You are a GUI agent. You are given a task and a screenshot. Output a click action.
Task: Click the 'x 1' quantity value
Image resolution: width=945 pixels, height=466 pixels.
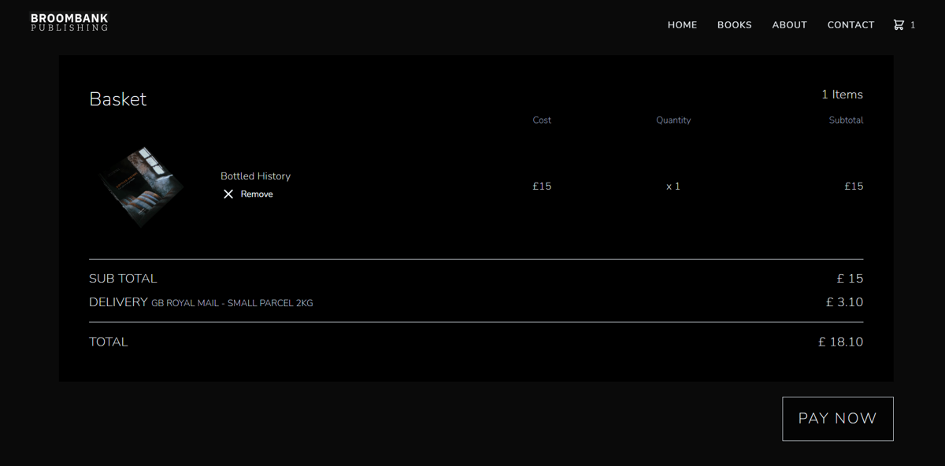(x=673, y=187)
